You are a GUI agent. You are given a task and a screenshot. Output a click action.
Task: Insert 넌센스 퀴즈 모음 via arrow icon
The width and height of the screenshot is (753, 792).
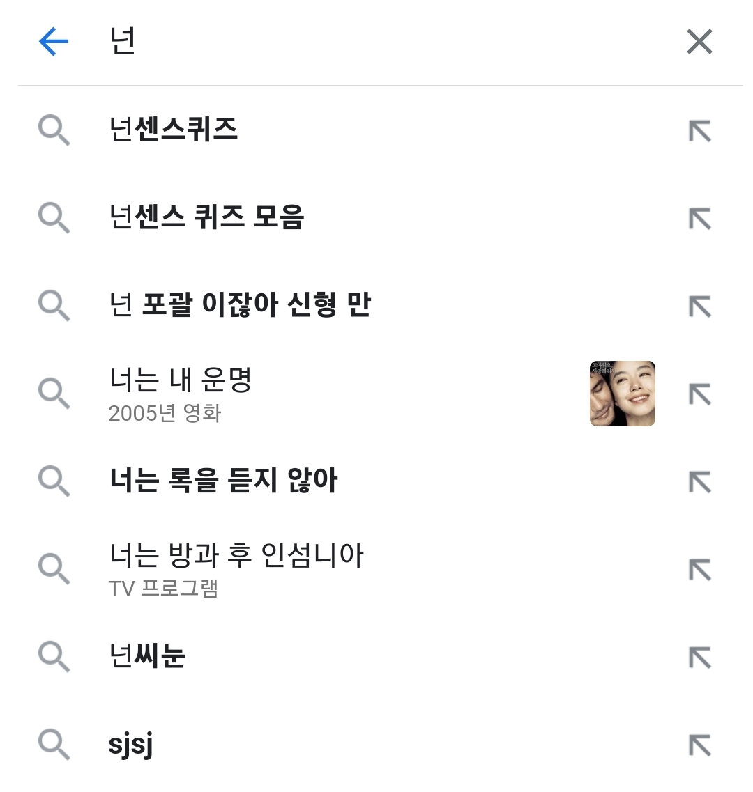(699, 219)
